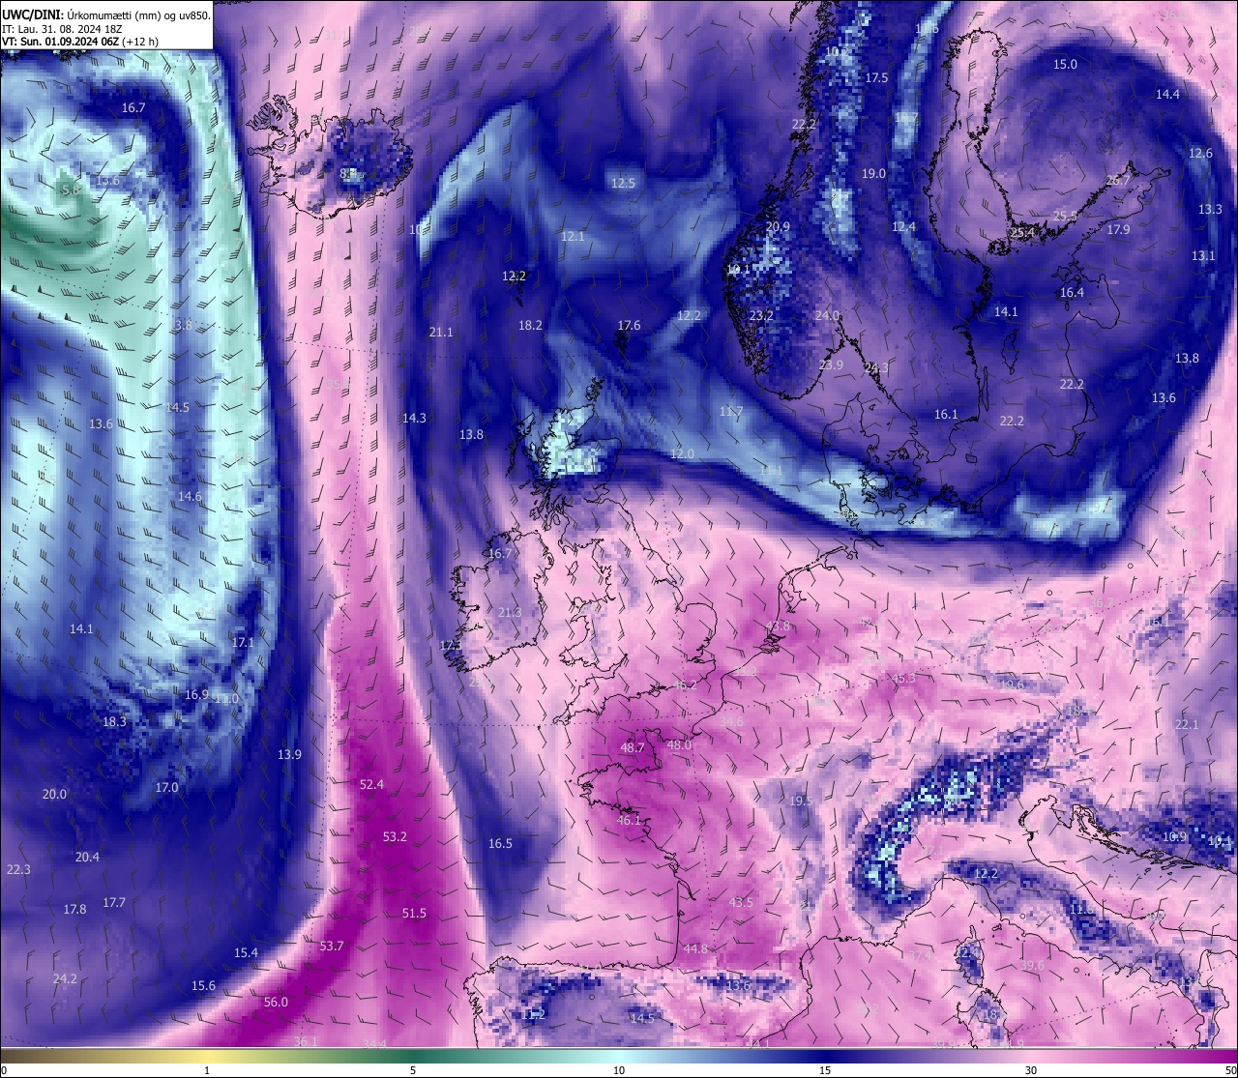Viewport: 1238px width, 1078px height.
Task: Click the 19.0 value label
Action: tap(873, 173)
